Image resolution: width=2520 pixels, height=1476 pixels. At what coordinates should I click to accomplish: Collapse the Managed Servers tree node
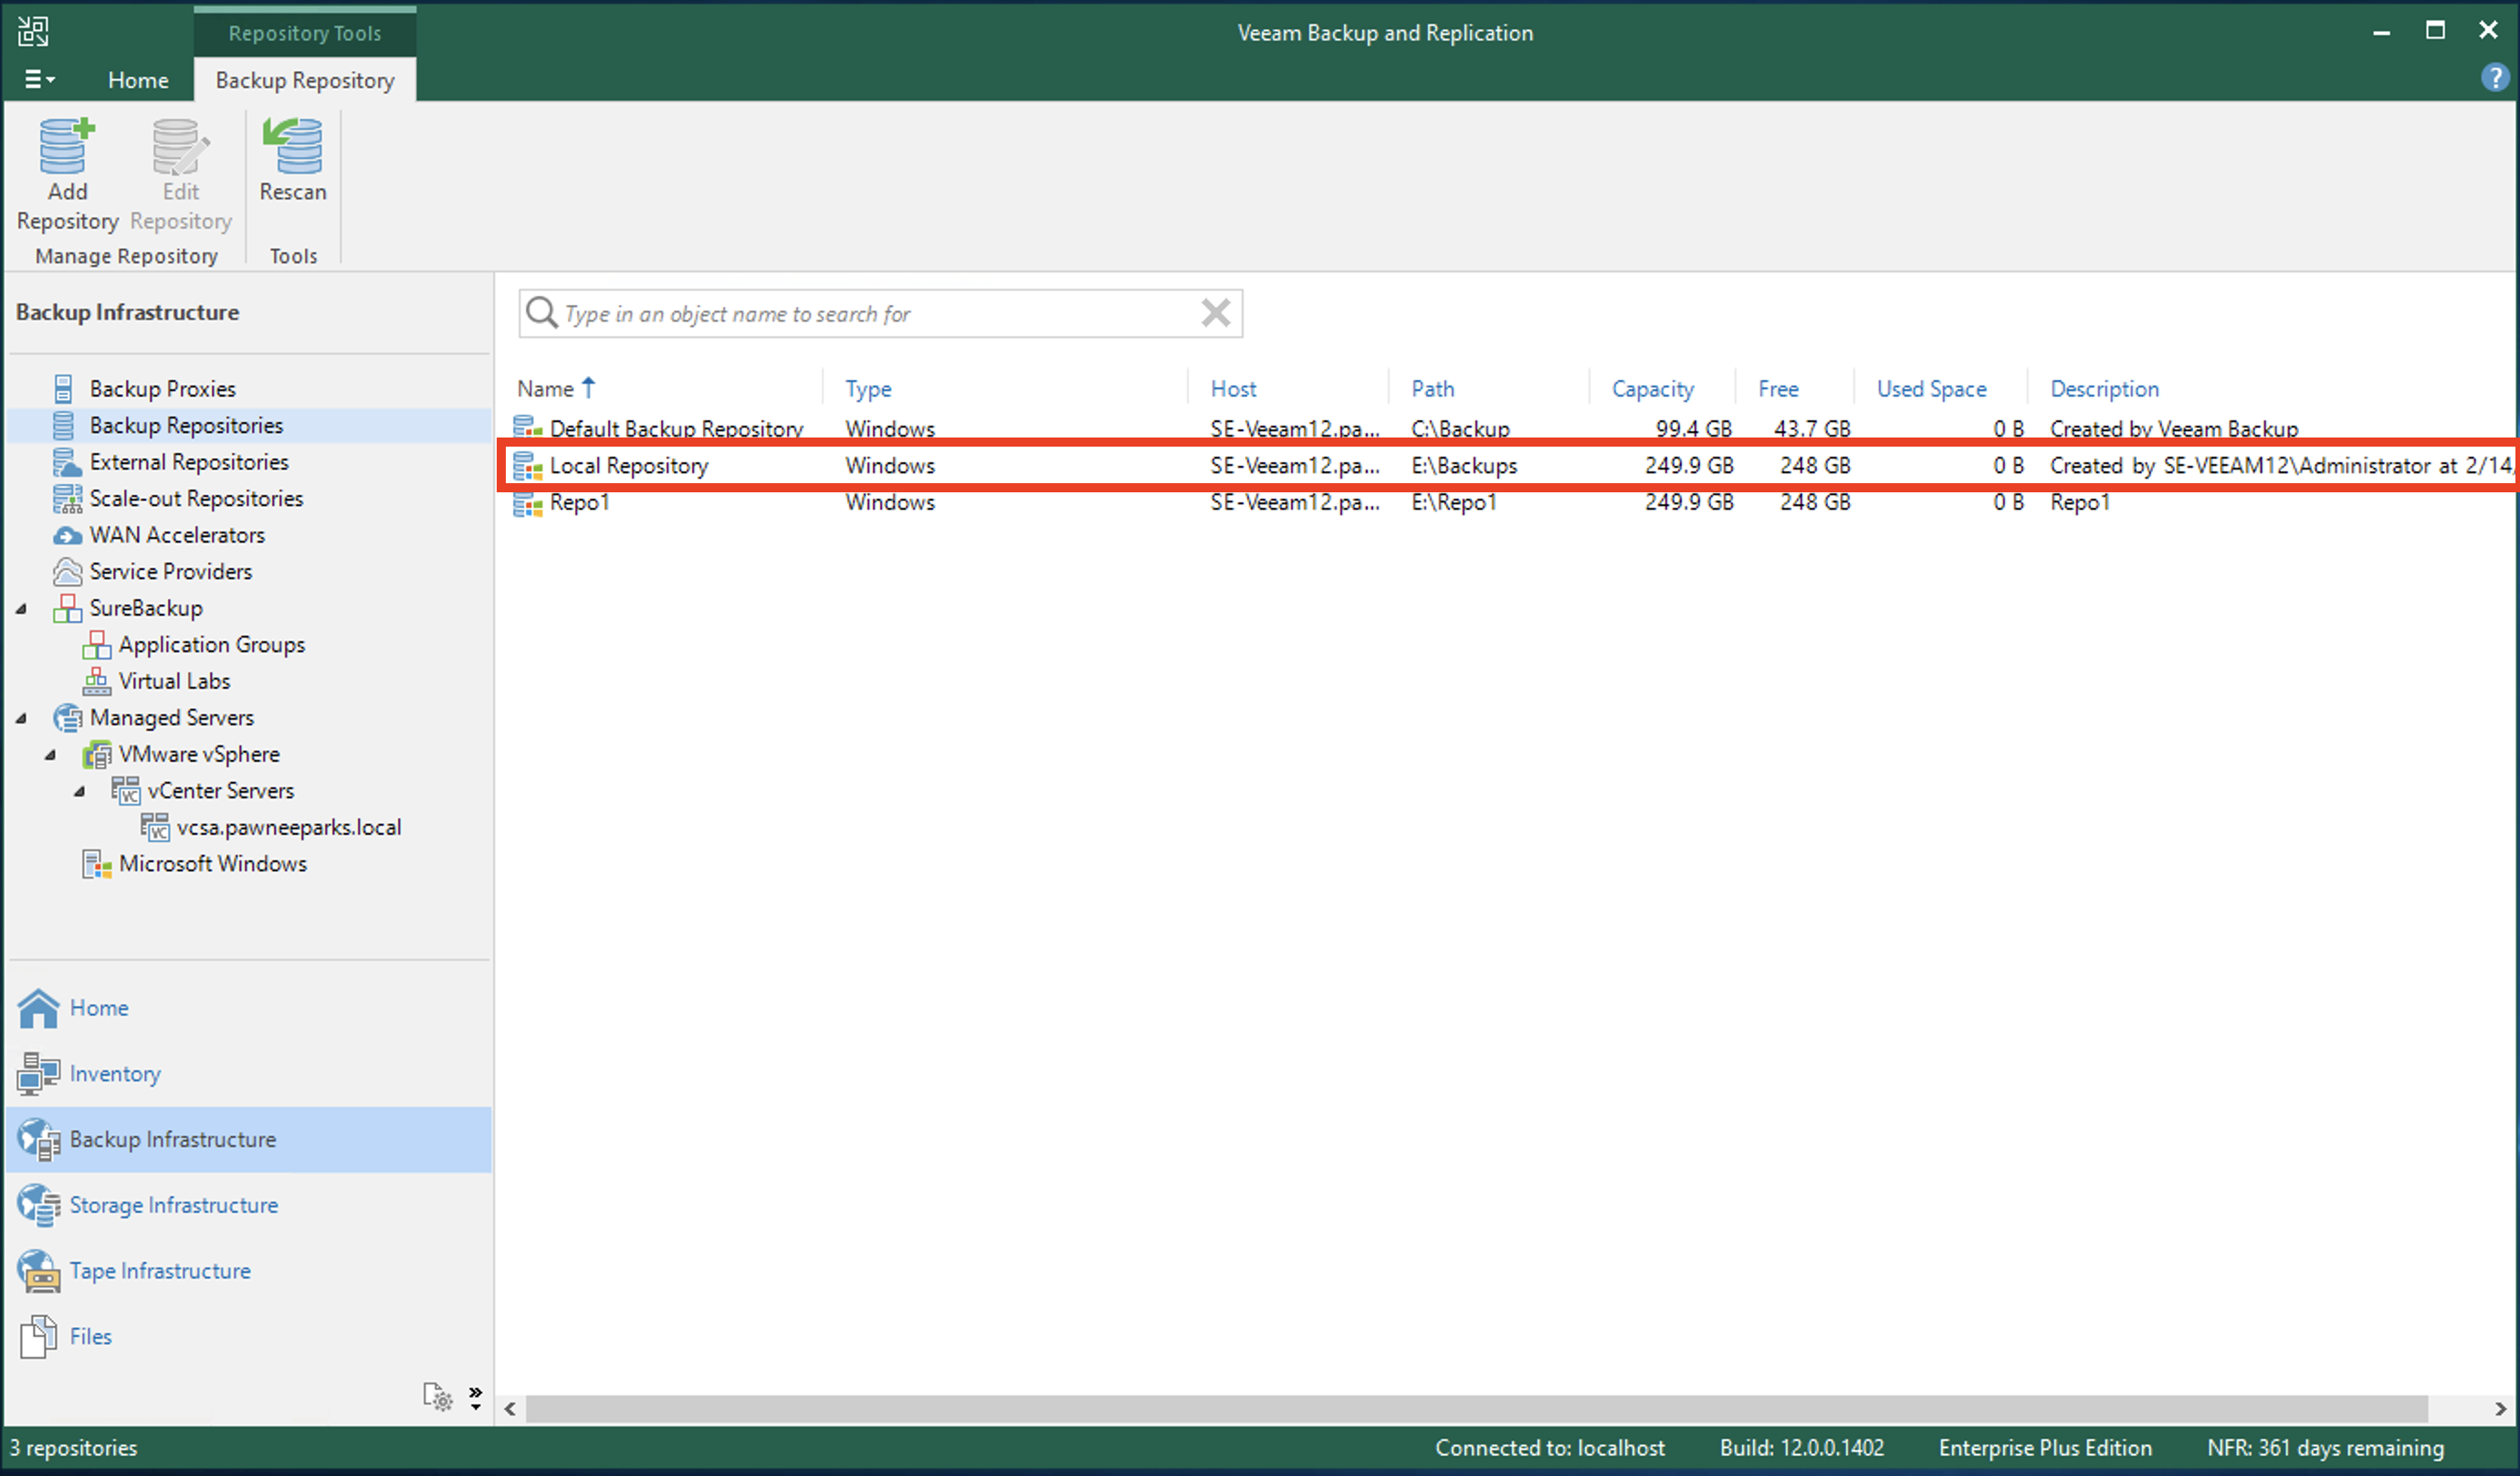pyautogui.click(x=21, y=719)
